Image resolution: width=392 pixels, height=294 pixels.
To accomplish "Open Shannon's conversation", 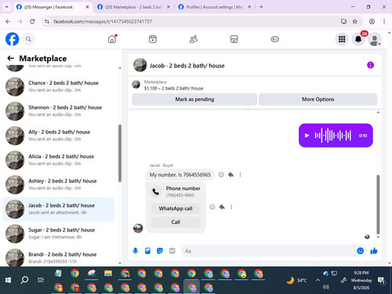I will coord(59,111).
